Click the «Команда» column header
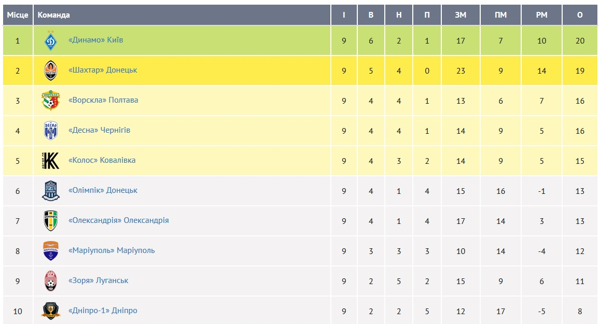Screen dimensions: 600x324 click(54, 15)
